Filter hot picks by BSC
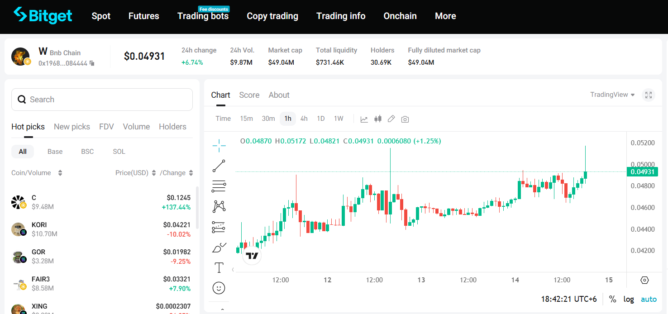 coord(87,152)
